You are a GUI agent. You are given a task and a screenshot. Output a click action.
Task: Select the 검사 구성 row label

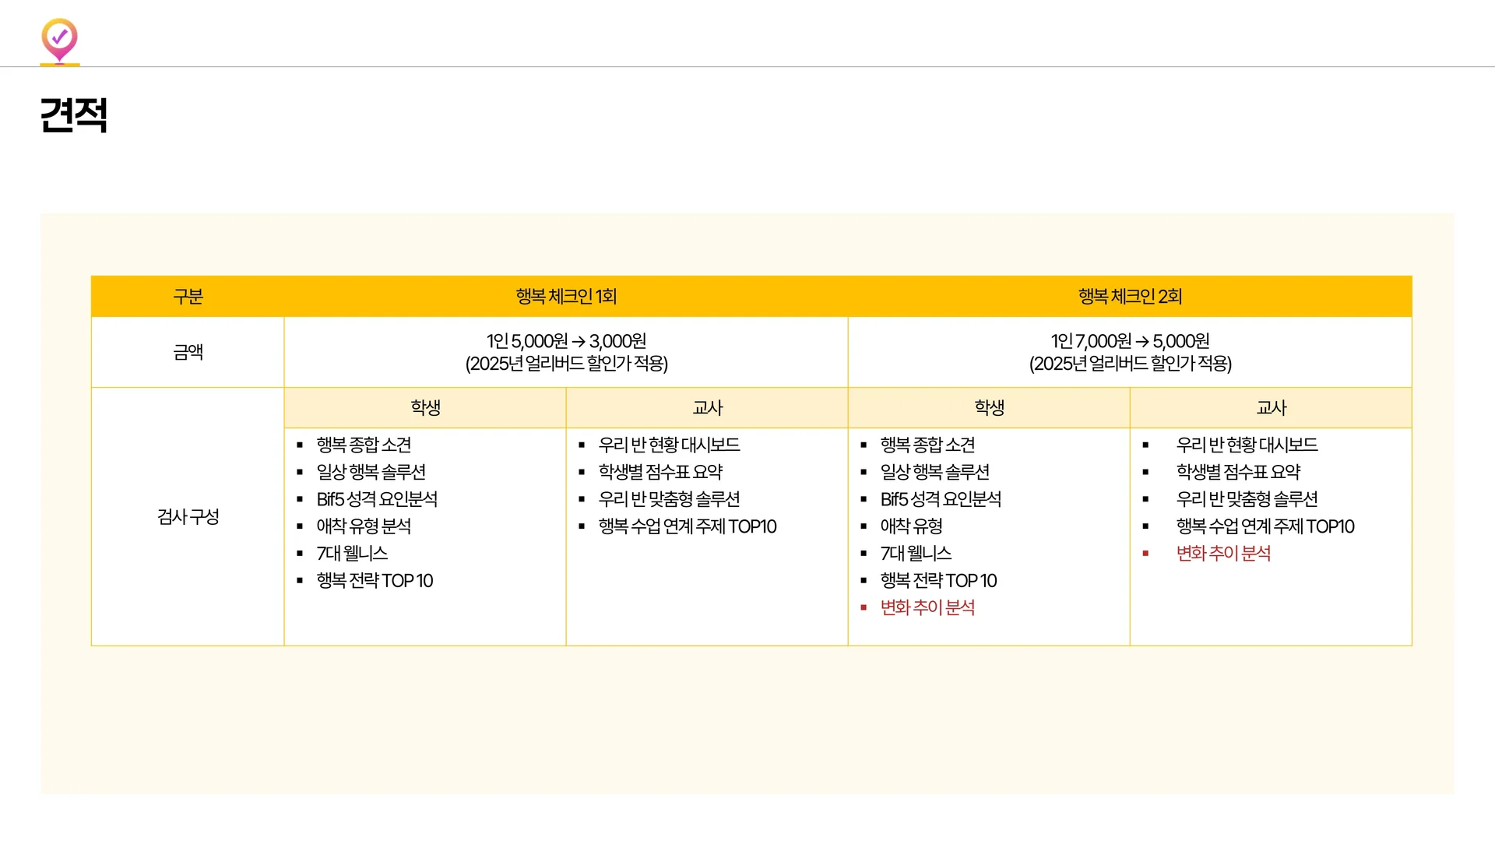tap(188, 517)
